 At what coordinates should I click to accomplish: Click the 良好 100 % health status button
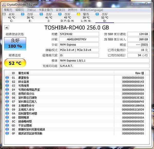15,44
